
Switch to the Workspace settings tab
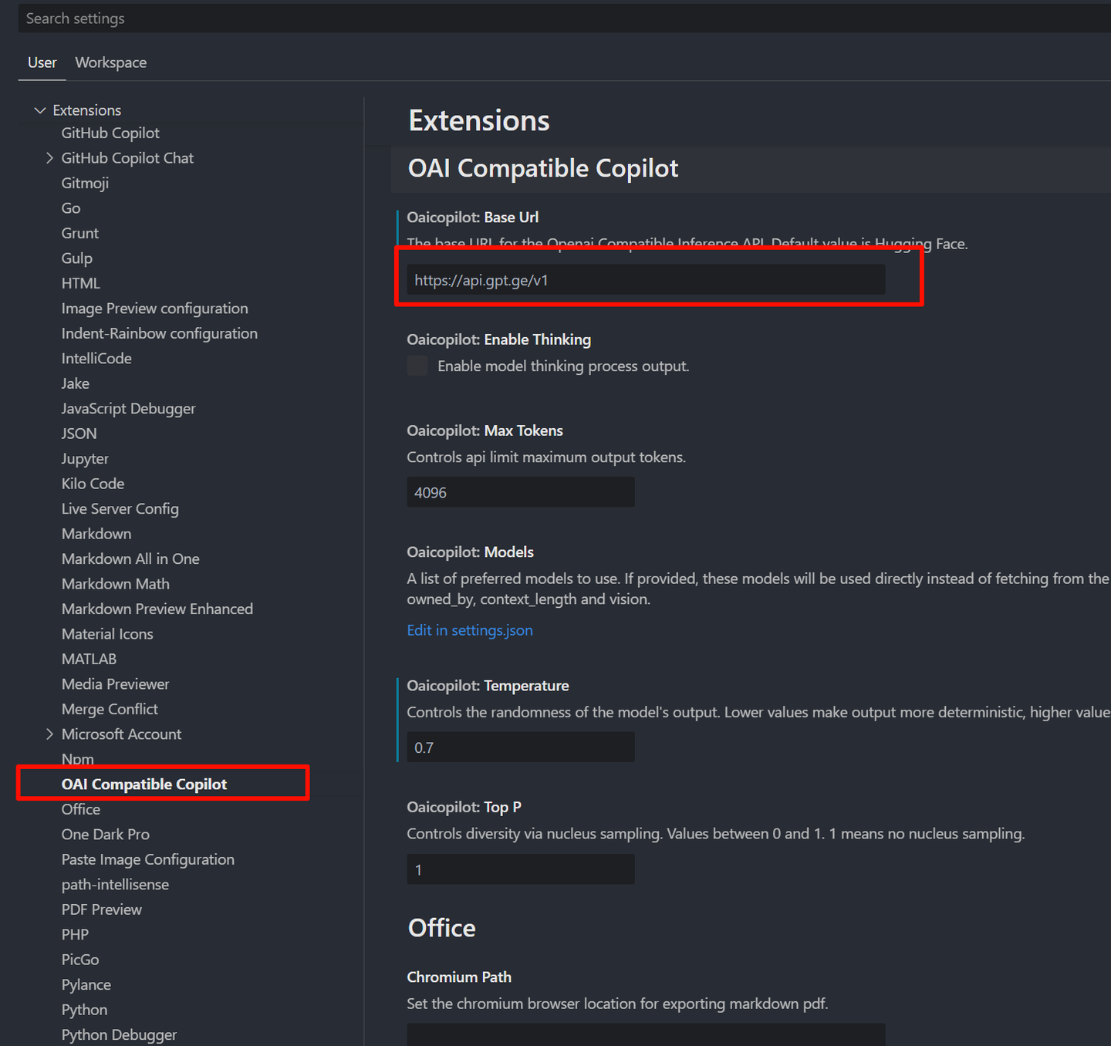(110, 62)
